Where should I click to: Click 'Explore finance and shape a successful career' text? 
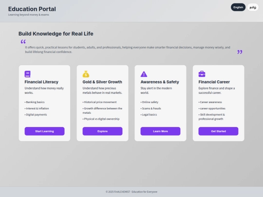pyautogui.click(x=217, y=90)
